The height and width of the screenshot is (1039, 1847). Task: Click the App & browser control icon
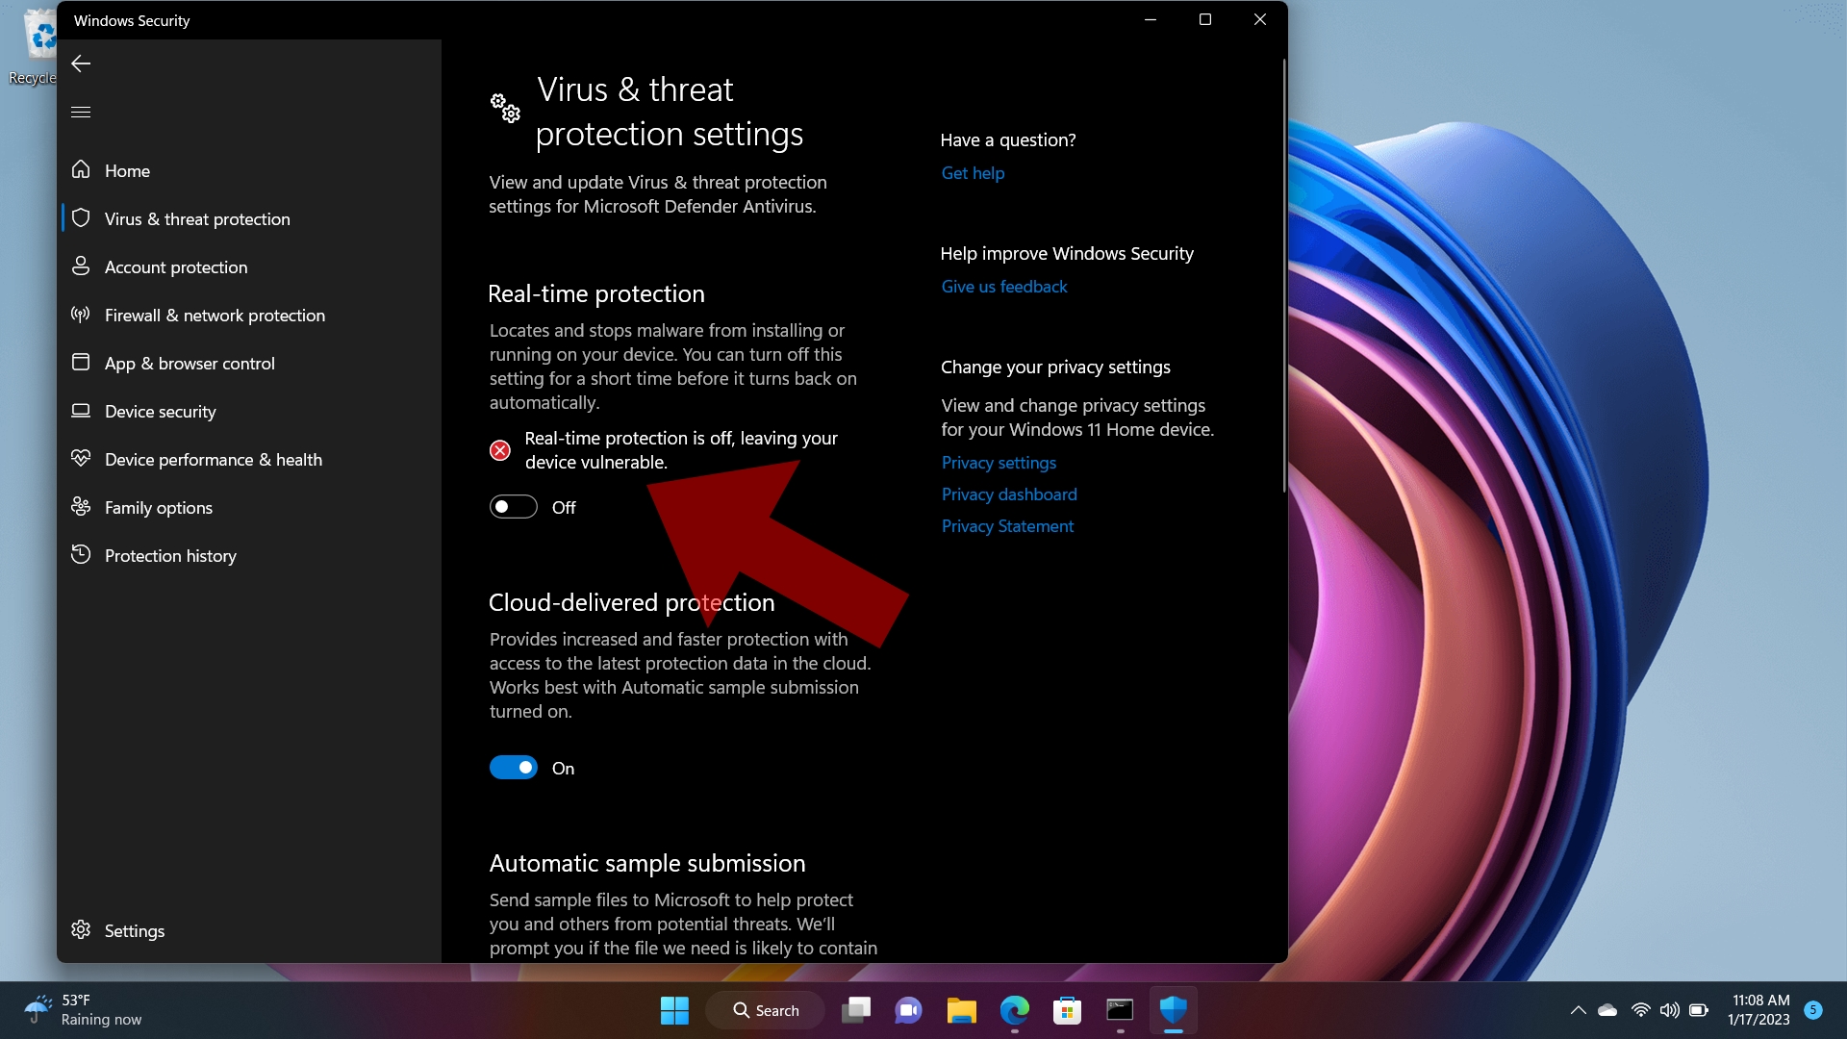[81, 362]
